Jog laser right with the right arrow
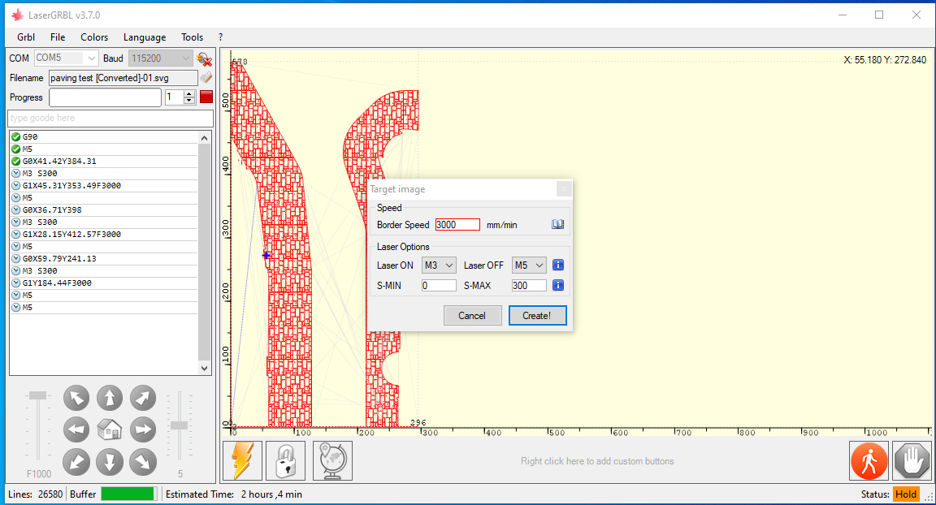The width and height of the screenshot is (936, 505). point(143,429)
